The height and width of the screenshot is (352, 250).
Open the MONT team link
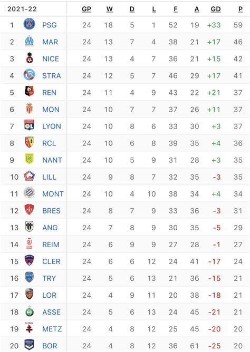pyautogui.click(x=53, y=194)
